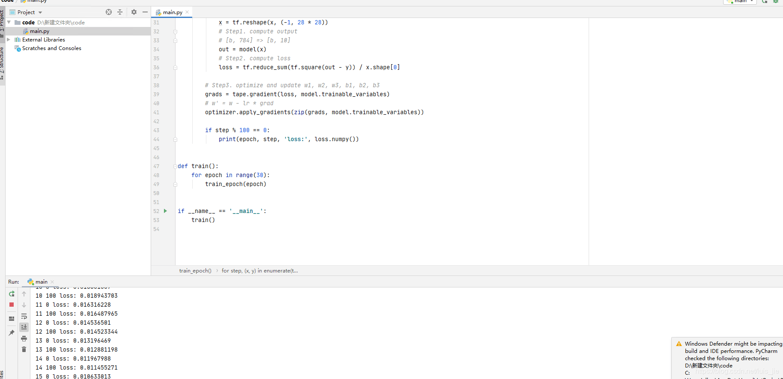783x379 pixels.
Task: Toggle fold marker at line 36
Action: click(175, 68)
